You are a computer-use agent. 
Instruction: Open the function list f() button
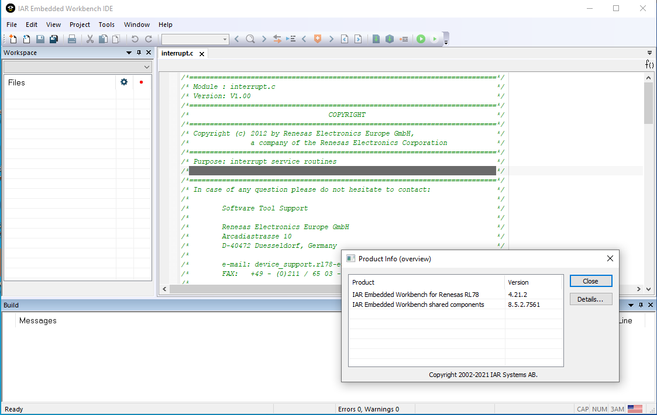[x=649, y=64]
